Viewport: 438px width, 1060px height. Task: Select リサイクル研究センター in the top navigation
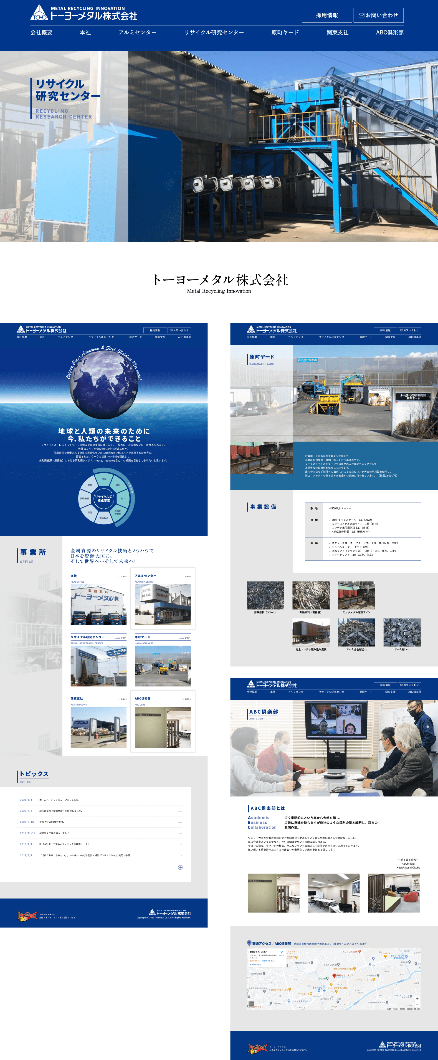point(214,32)
